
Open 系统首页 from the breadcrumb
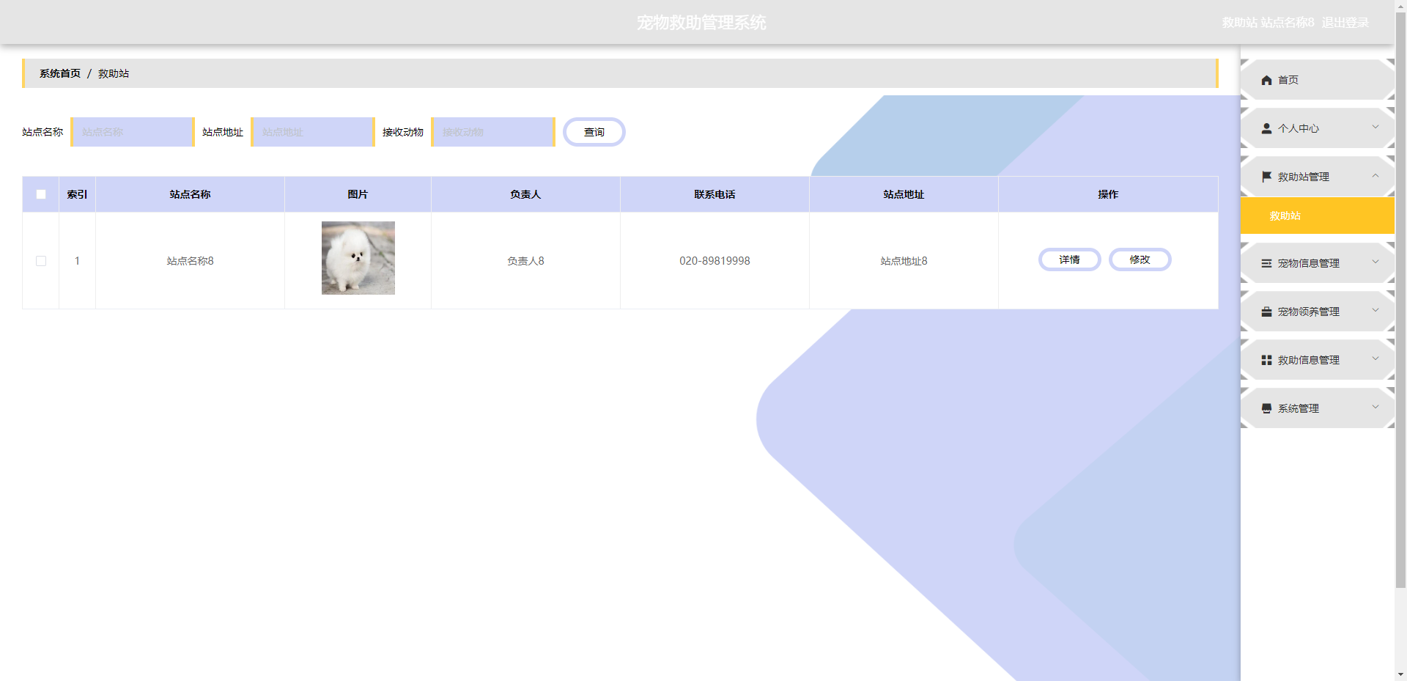59,73
